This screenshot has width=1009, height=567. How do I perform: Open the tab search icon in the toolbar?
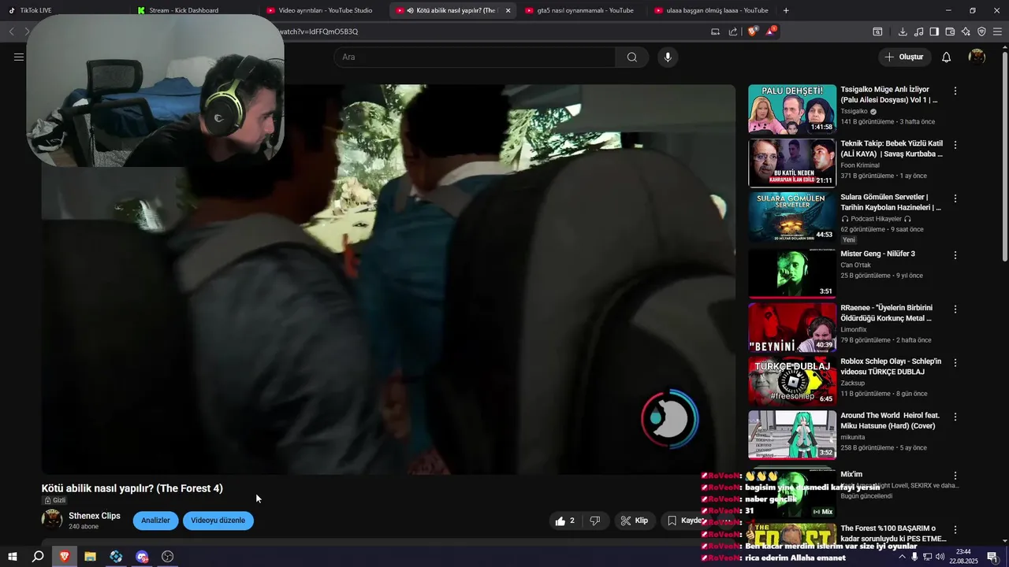coord(877,31)
